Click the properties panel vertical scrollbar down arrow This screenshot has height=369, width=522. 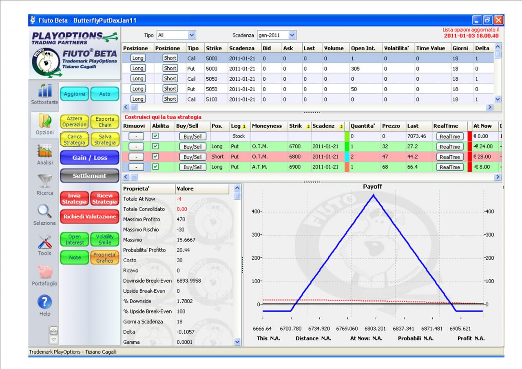239,342
